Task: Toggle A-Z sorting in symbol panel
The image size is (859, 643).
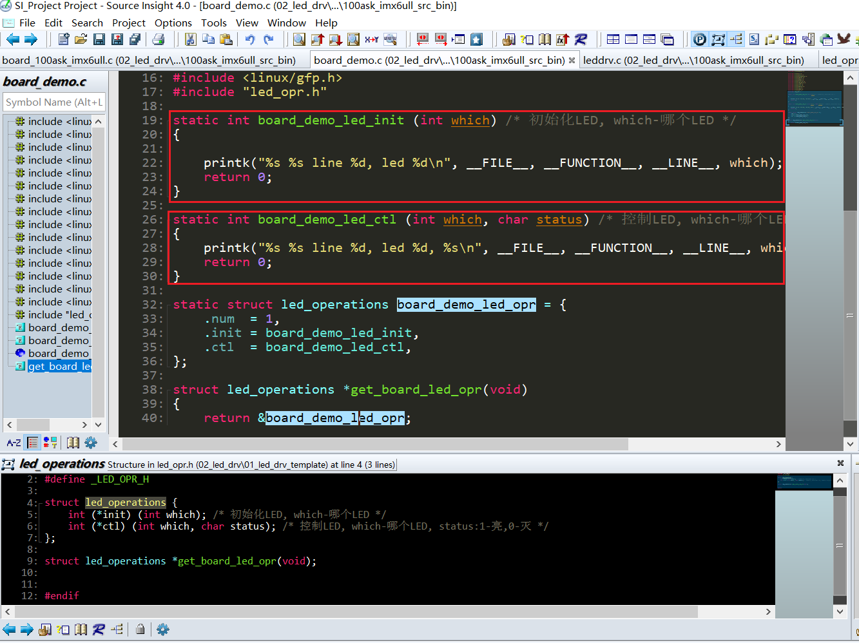Action: tap(14, 443)
